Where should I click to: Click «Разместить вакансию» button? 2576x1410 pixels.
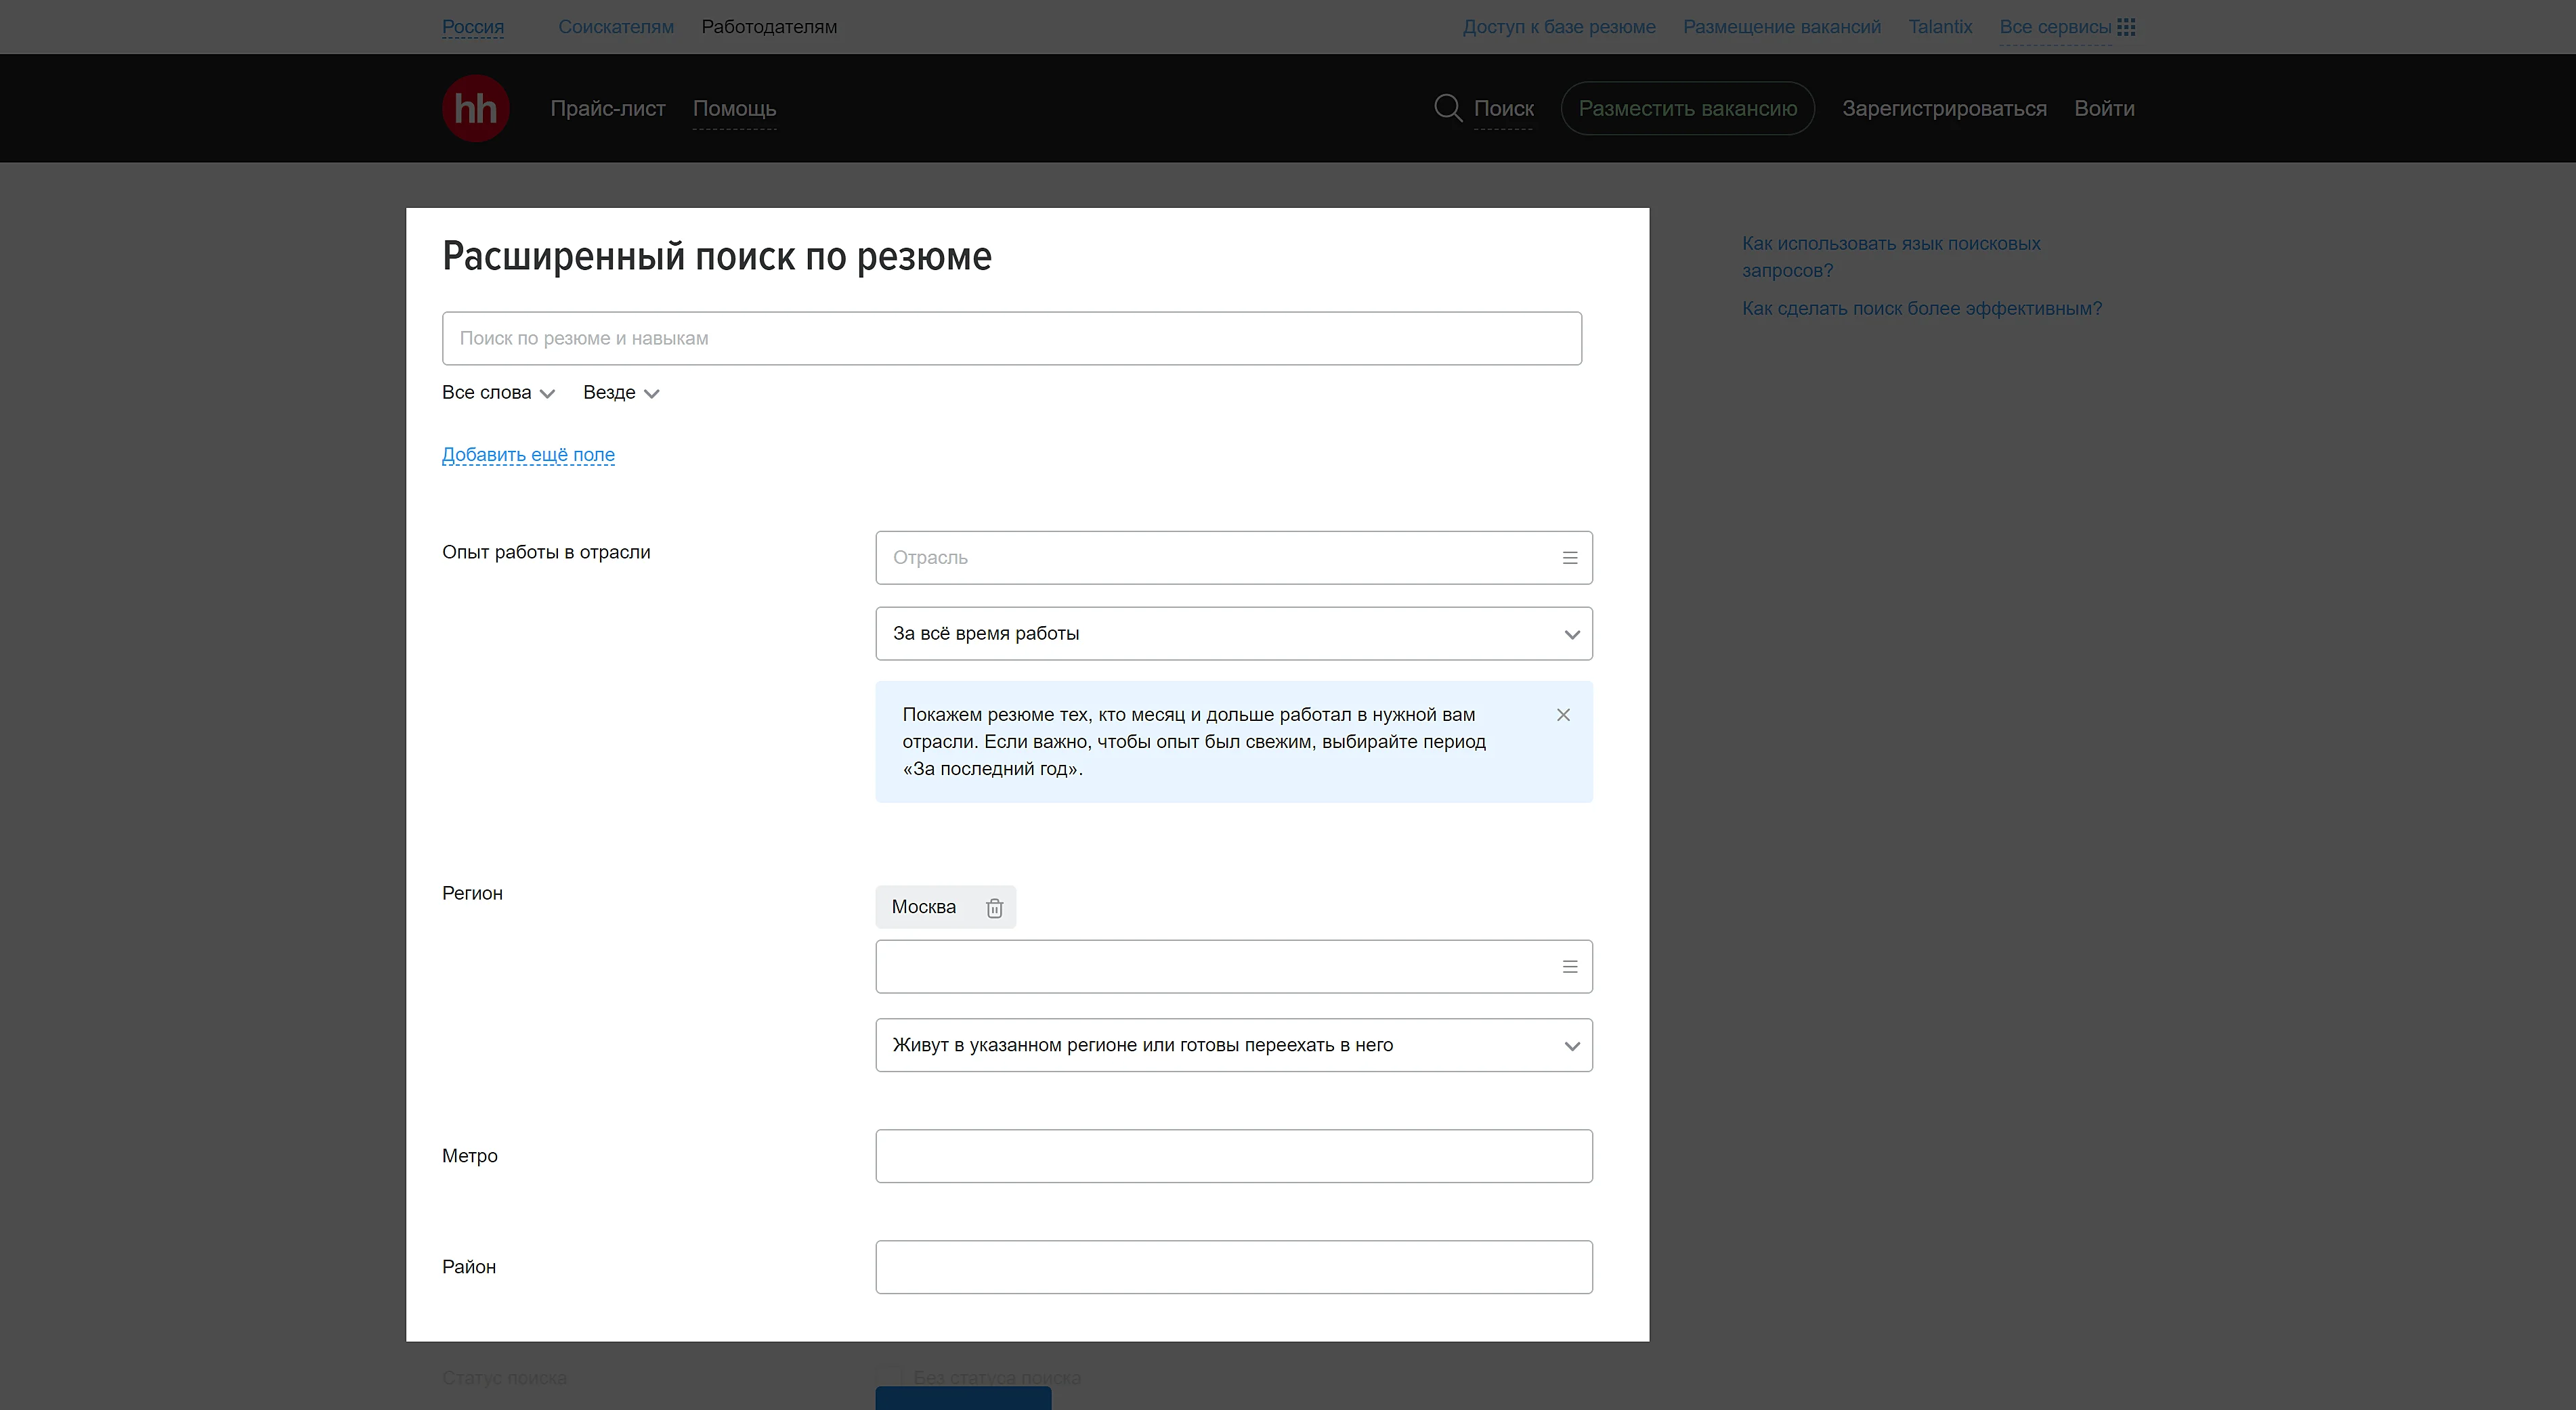tap(1687, 108)
